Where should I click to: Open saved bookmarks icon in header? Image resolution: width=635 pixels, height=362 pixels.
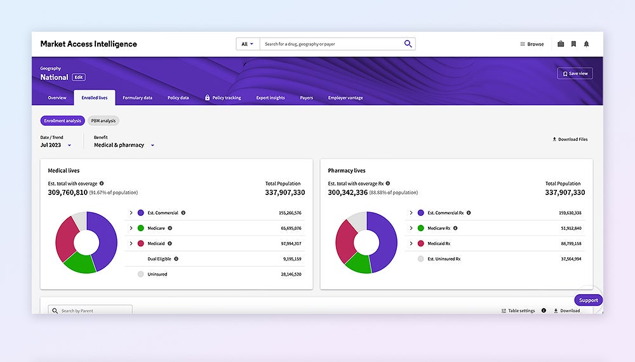573,44
